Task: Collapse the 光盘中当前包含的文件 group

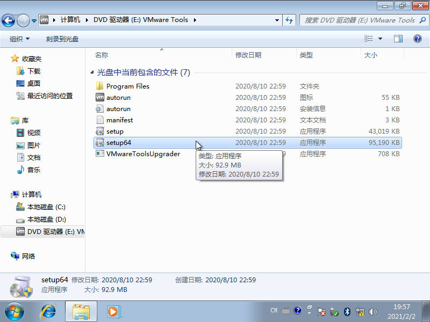Action: [92, 72]
